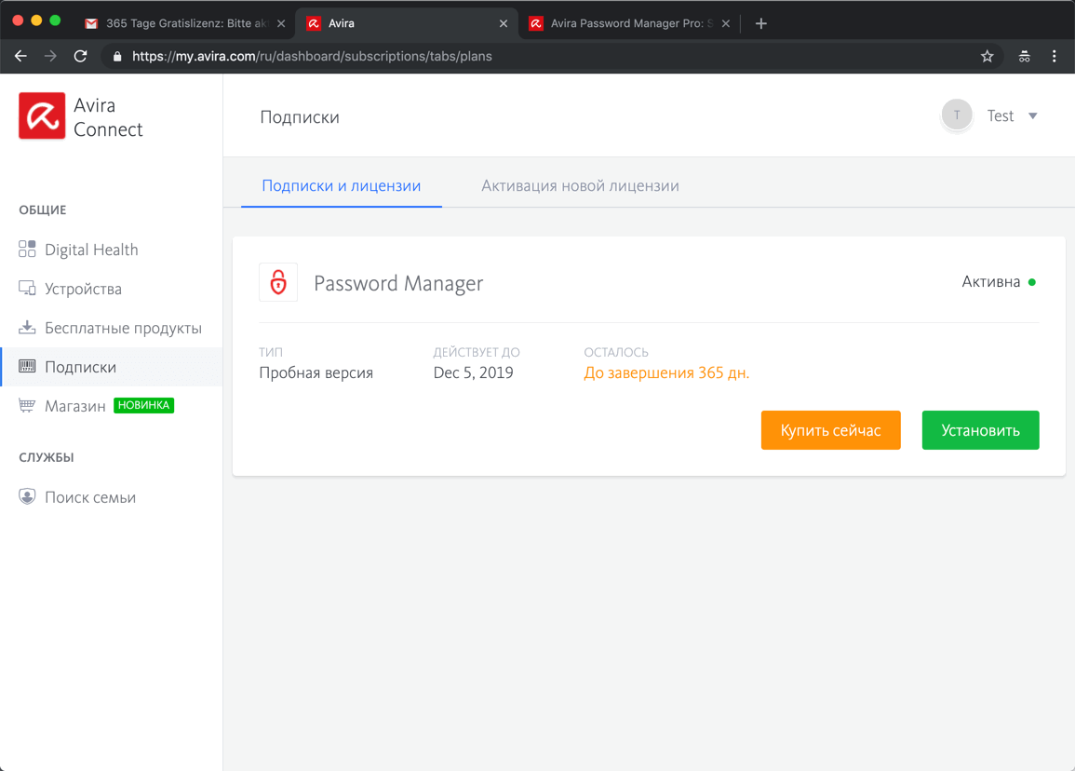Go back to previous page

(x=20, y=56)
